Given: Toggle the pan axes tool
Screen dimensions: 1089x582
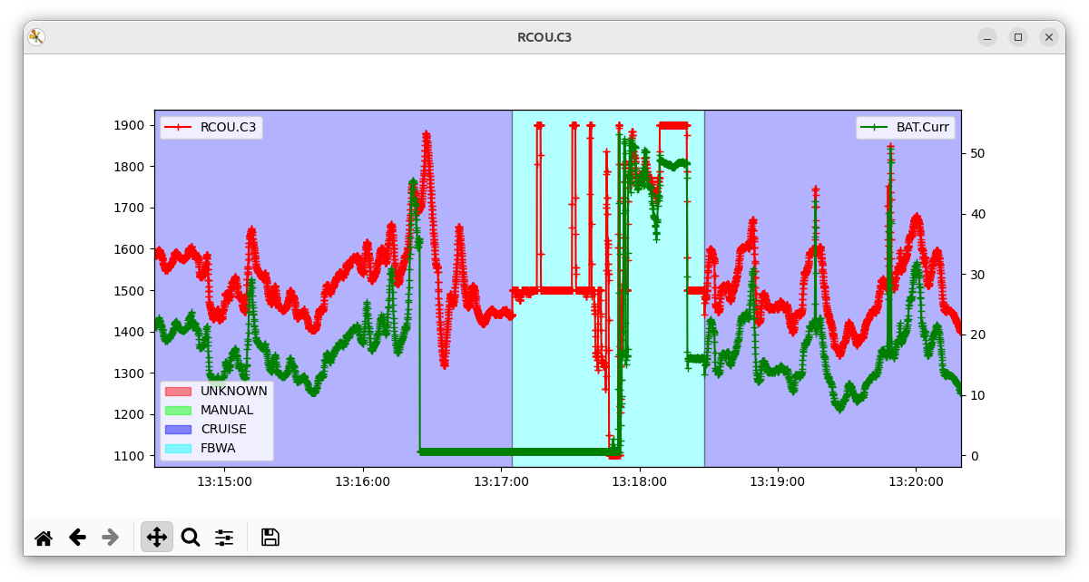Looking at the screenshot, I should 156,538.
